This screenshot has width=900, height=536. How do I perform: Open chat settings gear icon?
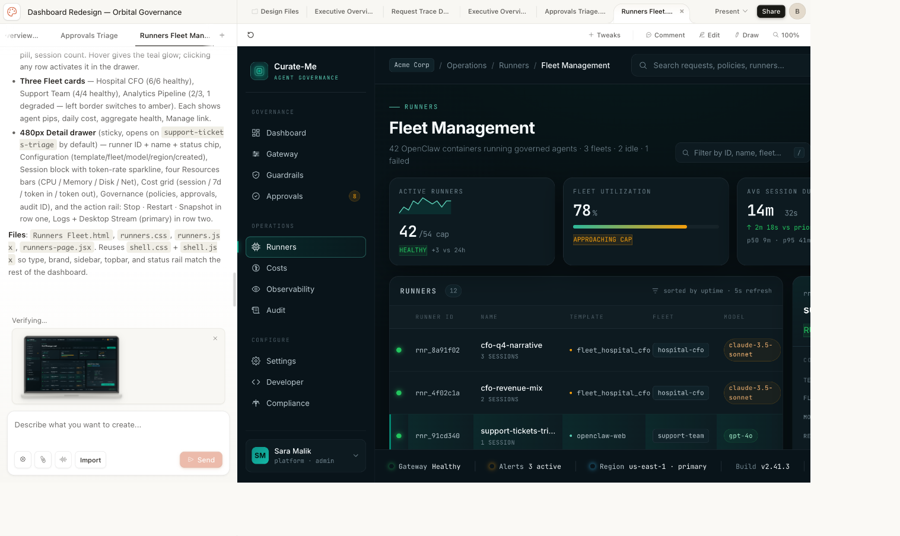(23, 459)
